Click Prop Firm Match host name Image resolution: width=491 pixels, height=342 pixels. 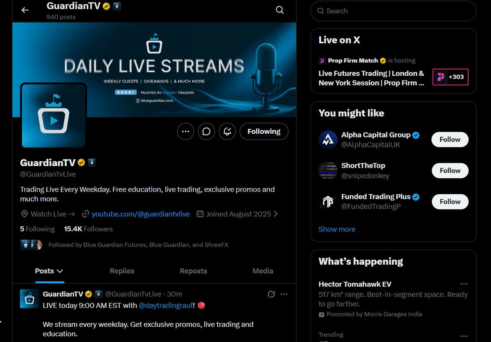[x=353, y=61]
